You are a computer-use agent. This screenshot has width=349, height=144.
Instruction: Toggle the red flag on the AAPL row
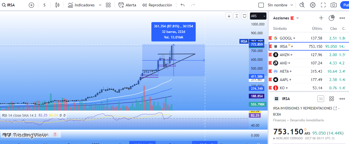coord(270,80)
